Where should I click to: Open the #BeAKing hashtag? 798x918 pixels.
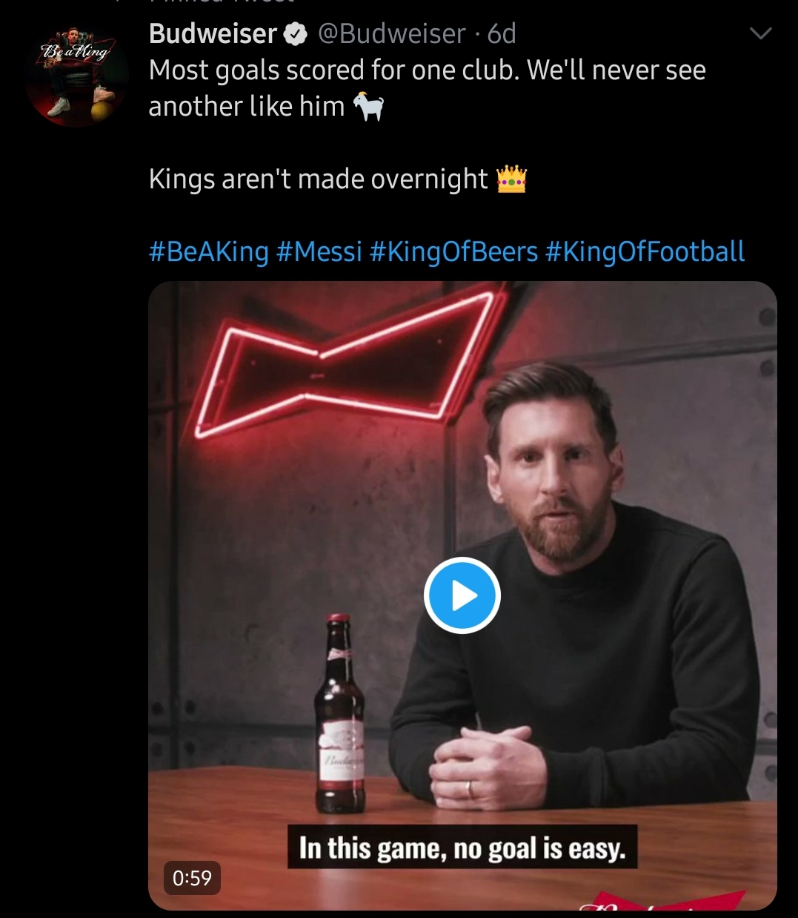pos(208,252)
